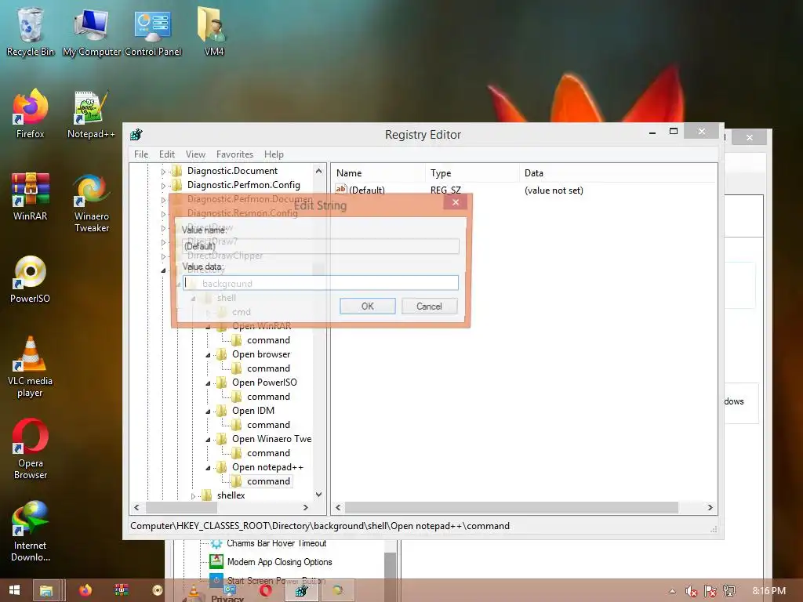This screenshot has height=602, width=803.
Task: Click folder icon of Diagnostic.Document key
Action: tap(177, 171)
